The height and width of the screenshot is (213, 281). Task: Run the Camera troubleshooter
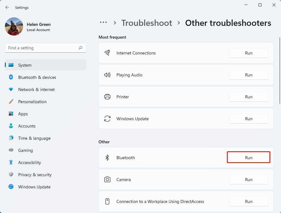coord(248,180)
